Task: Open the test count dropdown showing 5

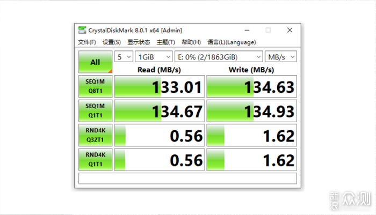Action: point(124,57)
